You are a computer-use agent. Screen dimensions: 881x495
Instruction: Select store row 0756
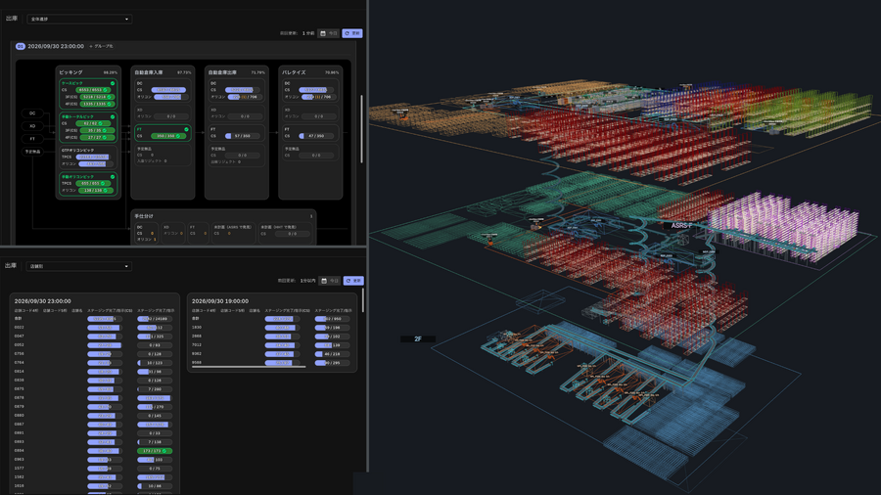coord(94,354)
